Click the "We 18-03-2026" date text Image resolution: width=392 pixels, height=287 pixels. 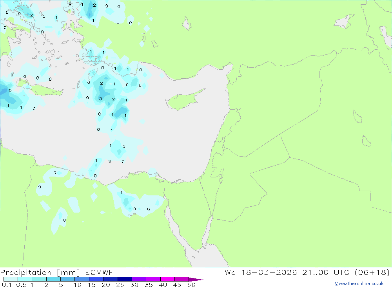point(261,272)
